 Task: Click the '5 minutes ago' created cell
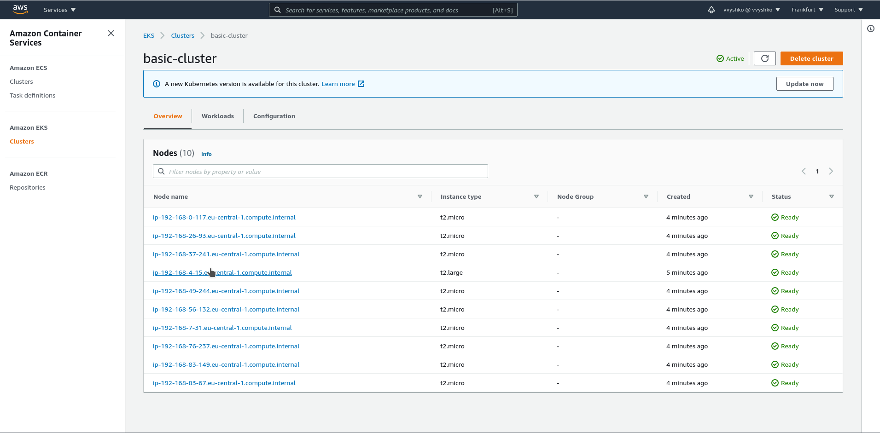(x=687, y=272)
